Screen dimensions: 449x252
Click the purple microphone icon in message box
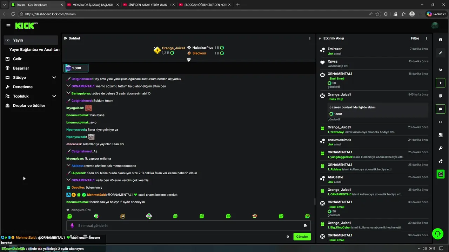(72, 226)
